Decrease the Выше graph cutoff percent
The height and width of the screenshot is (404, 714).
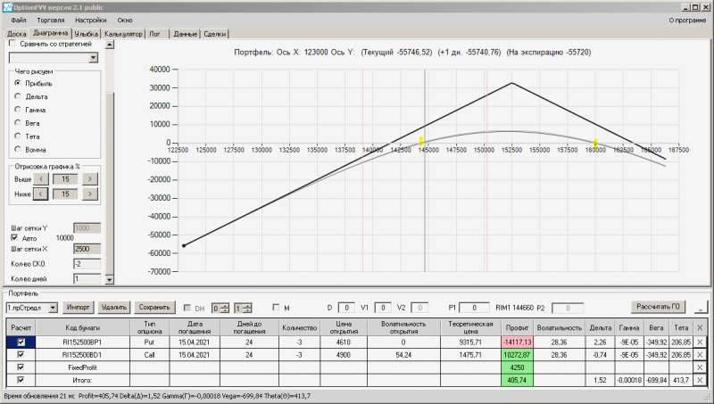(40, 179)
